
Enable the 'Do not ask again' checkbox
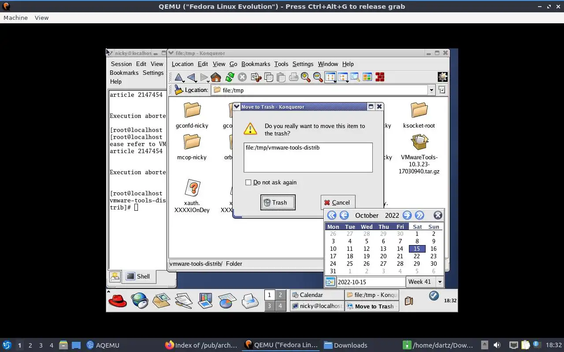248,182
